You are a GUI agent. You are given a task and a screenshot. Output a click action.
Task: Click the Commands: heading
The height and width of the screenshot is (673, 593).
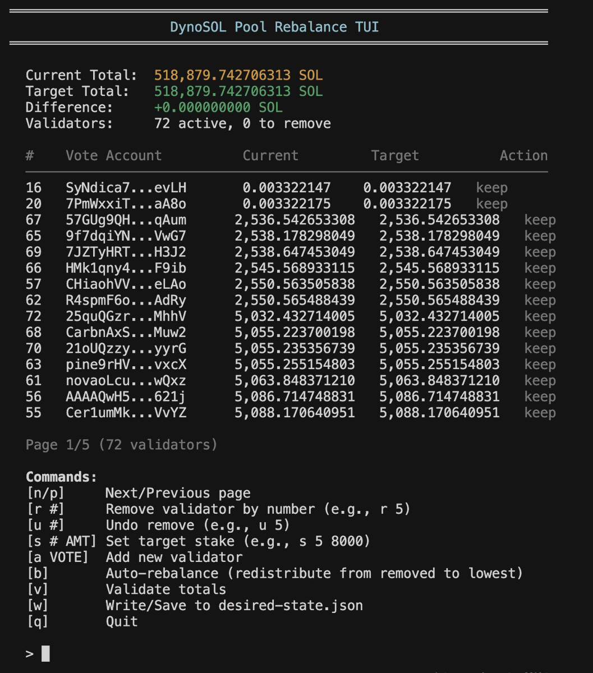tap(62, 477)
